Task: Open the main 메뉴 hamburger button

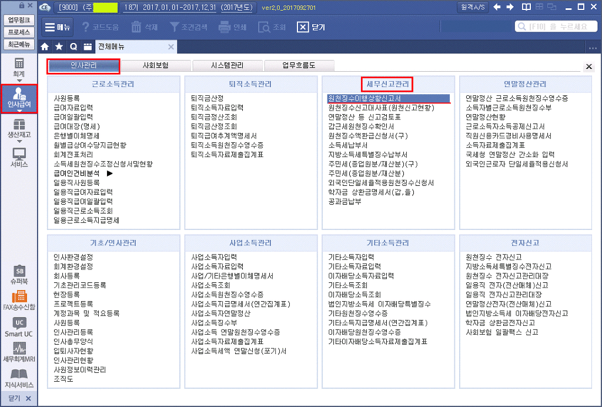Action: 58,27
